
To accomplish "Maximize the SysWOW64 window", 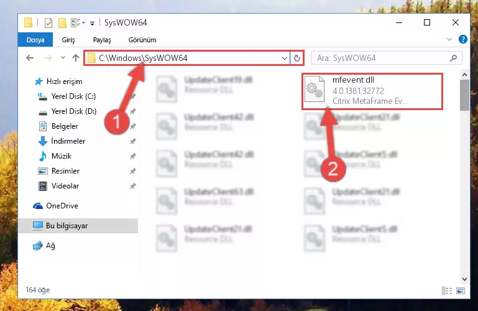I will (x=427, y=22).
